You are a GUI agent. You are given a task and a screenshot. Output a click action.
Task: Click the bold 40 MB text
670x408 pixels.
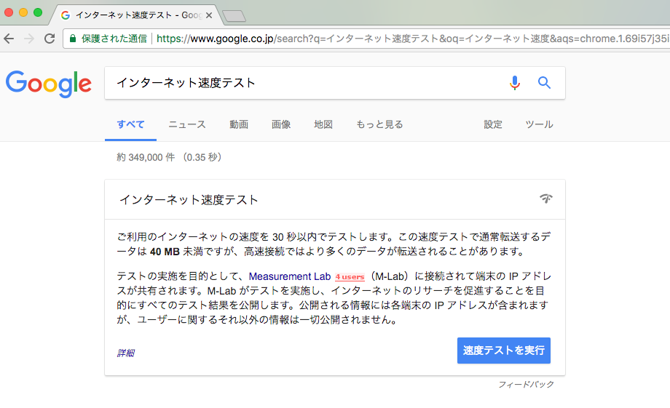coord(165,252)
